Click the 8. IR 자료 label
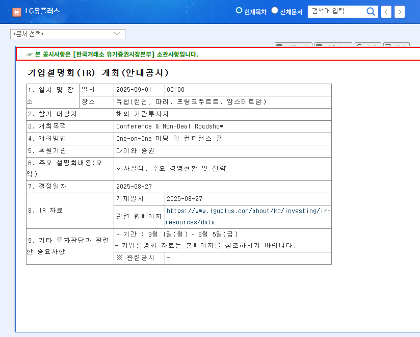The width and height of the screenshot is (420, 337). pos(70,211)
